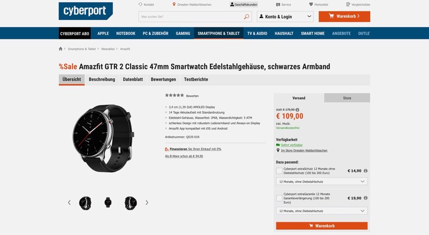Switch to the Datenblatt tab
This screenshot has width=429, height=235.
coord(133,79)
